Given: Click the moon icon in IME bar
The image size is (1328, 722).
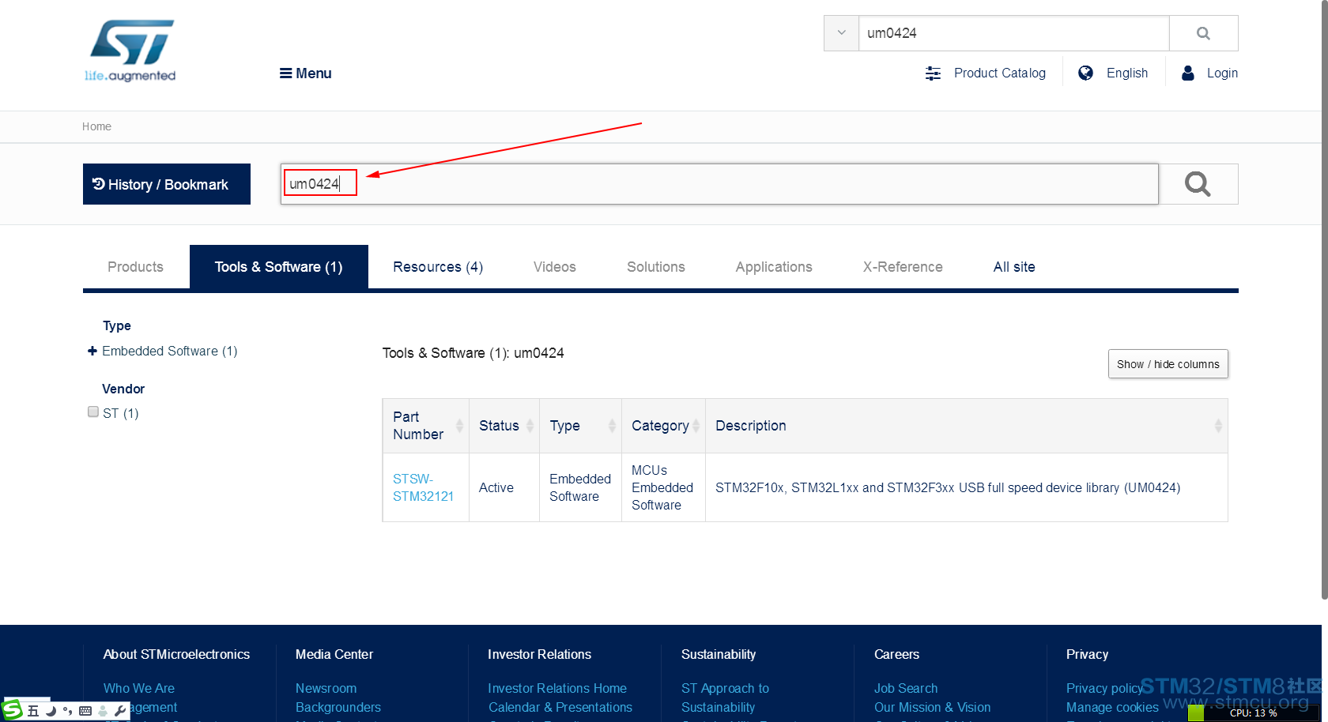Looking at the screenshot, I should [x=51, y=711].
